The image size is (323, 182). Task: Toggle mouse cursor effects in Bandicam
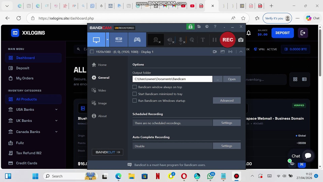click(192, 40)
